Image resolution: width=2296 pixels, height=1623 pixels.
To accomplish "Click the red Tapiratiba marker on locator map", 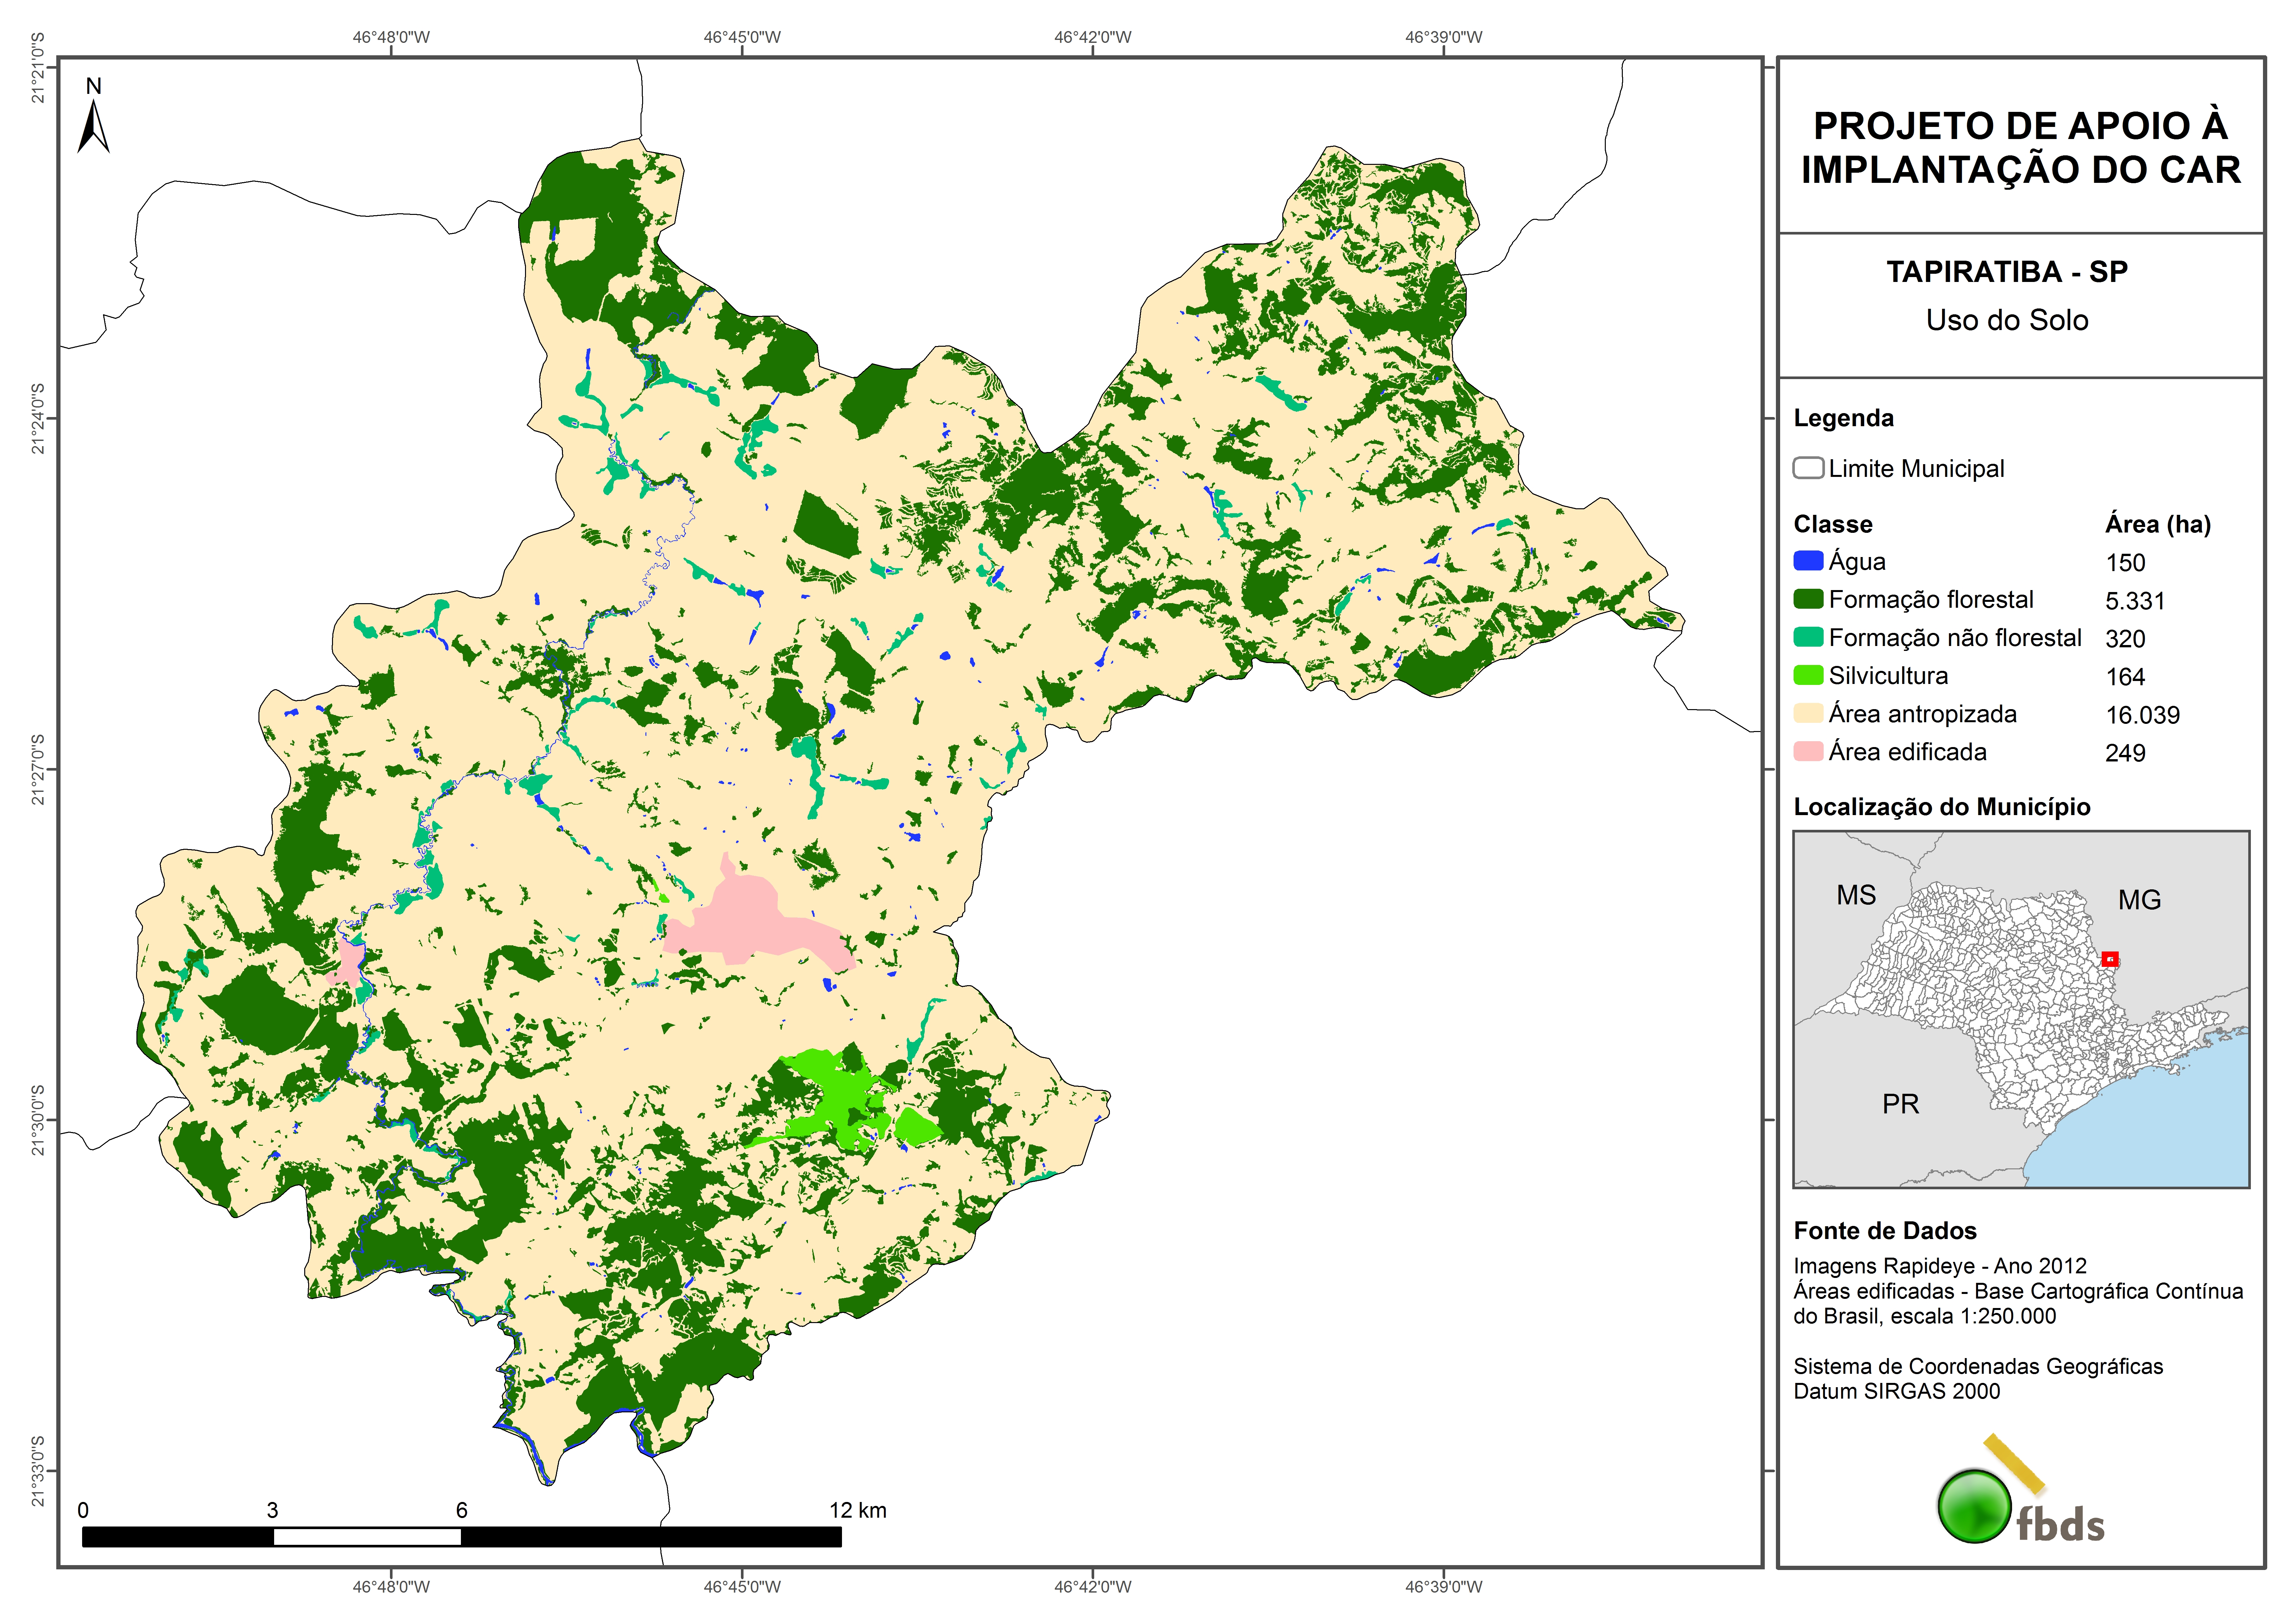I will [x=2110, y=959].
